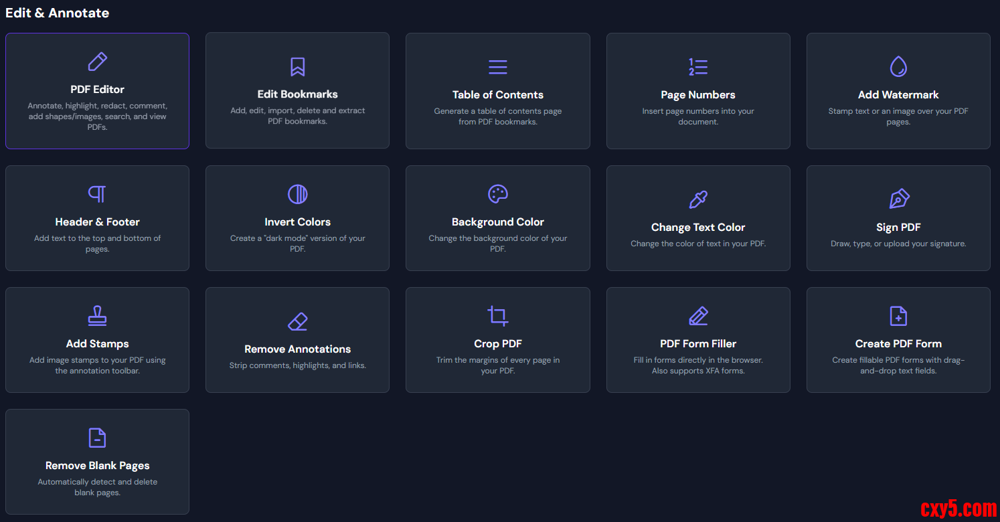Screen dimensions: 1000x522
Task: Click the Create PDF Form file-plus icon
Action: point(898,316)
